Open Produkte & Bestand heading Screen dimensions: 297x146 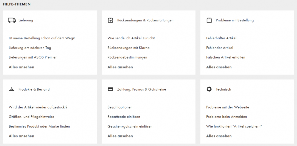[x=34, y=89]
